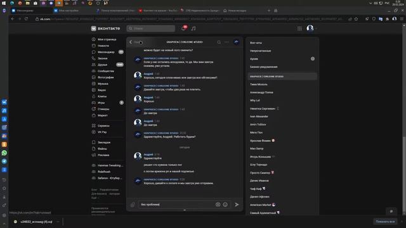Open the chat three-dots actions menu
This screenshot has height=228, width=406.
coord(226,42)
